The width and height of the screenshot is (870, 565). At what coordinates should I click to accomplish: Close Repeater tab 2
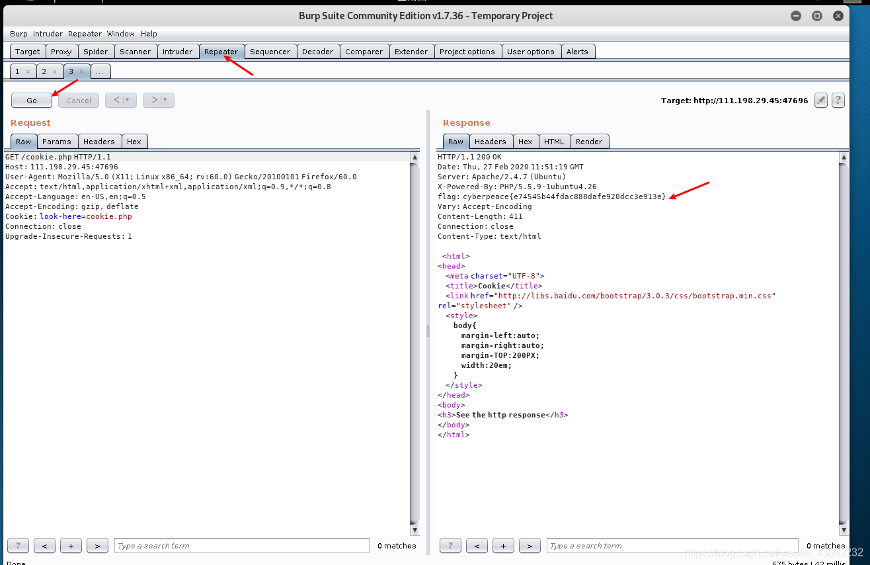click(x=55, y=71)
